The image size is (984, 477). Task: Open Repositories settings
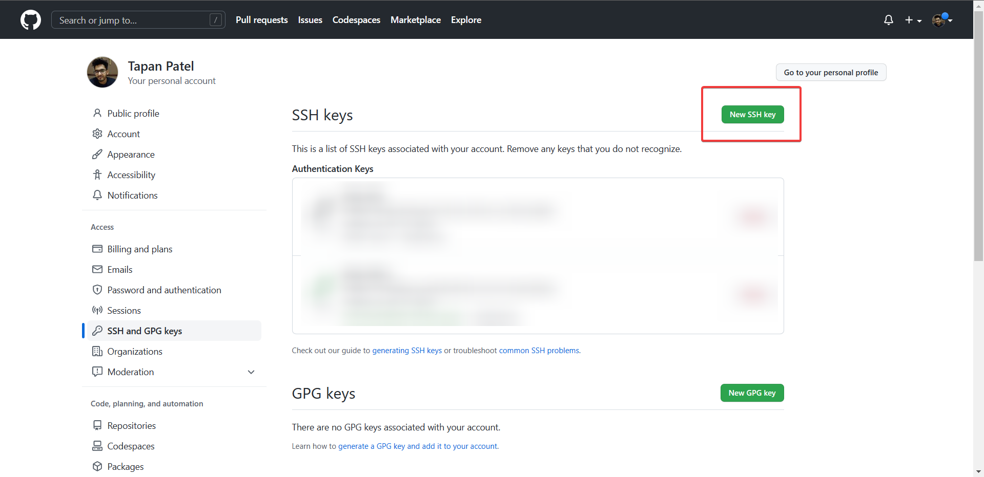[x=132, y=426]
